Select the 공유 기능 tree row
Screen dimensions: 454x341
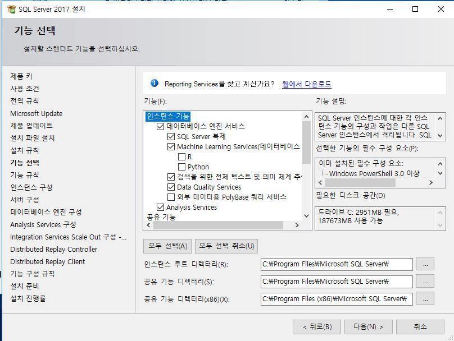point(161,217)
